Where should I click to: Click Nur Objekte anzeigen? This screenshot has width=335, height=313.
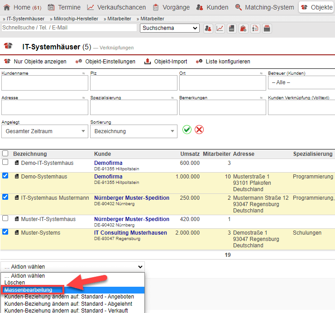point(35,62)
